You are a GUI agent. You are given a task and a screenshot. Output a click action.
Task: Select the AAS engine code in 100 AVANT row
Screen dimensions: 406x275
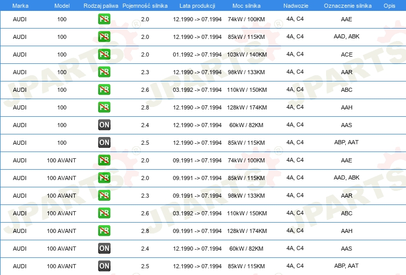click(x=346, y=249)
